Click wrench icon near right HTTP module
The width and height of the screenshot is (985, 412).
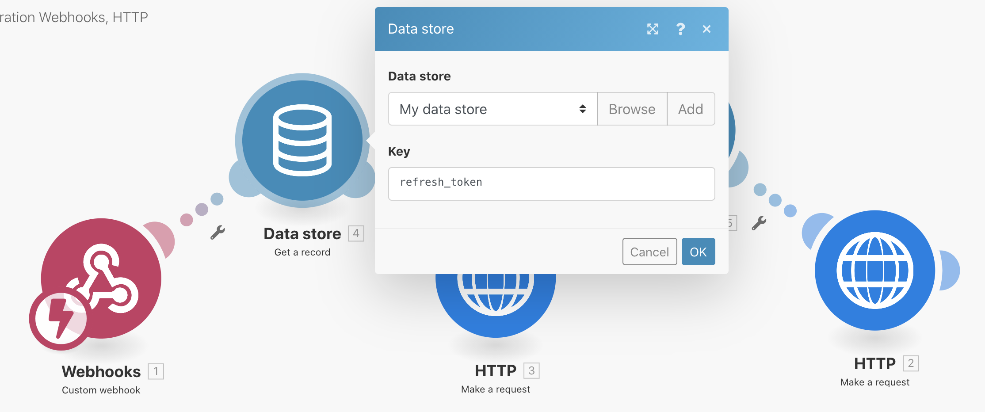coord(759,223)
